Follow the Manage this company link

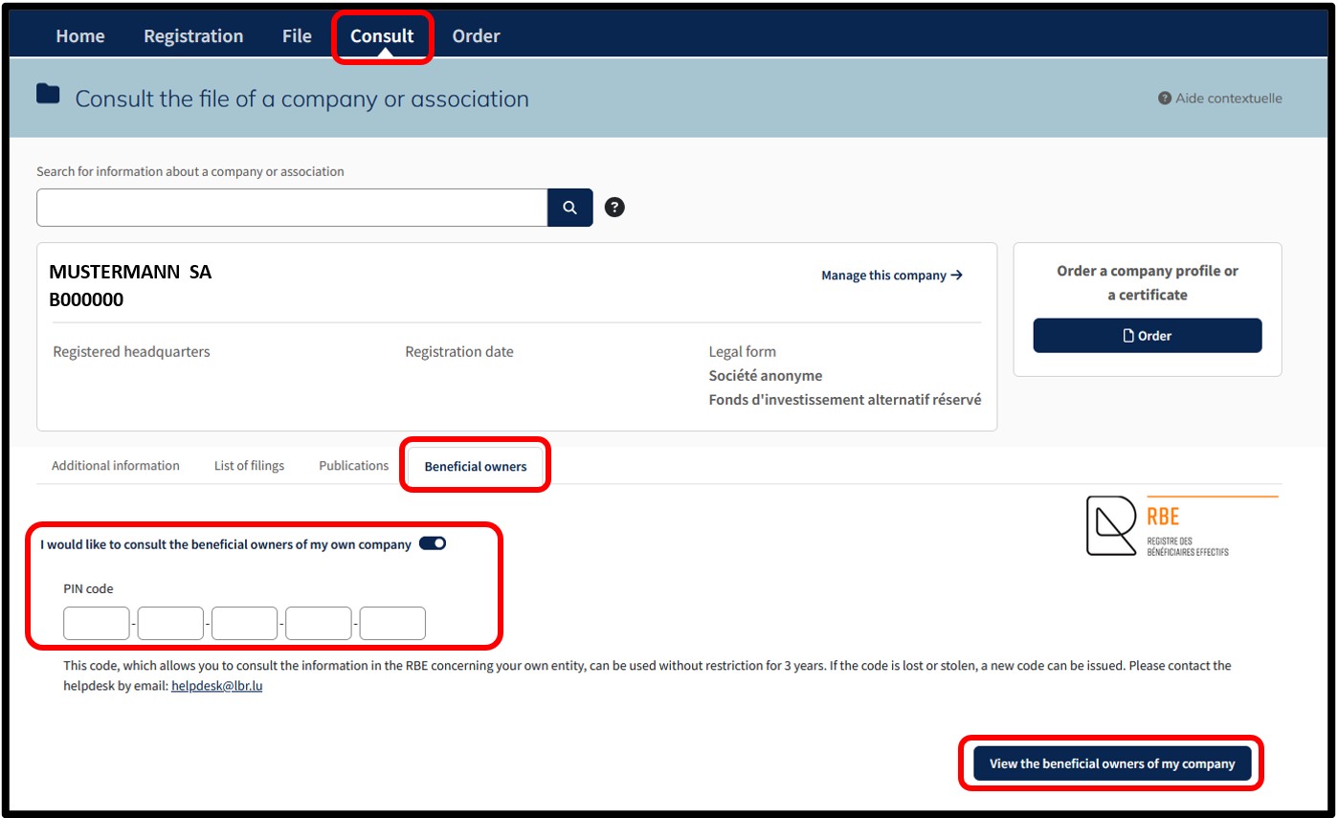tap(892, 276)
